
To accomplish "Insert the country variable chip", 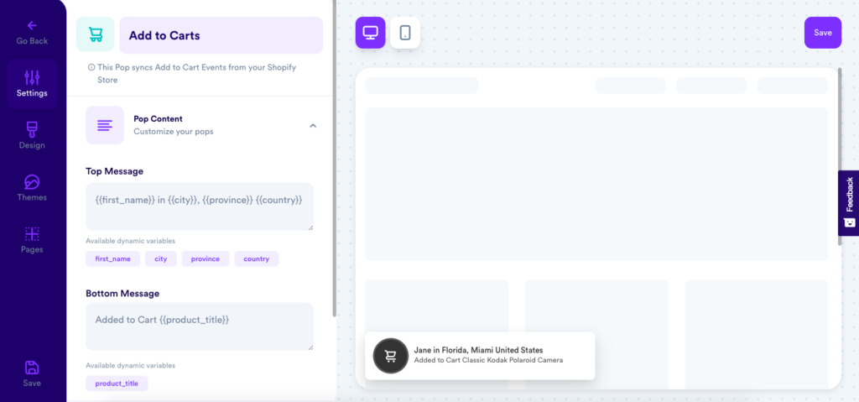I will click(x=257, y=258).
